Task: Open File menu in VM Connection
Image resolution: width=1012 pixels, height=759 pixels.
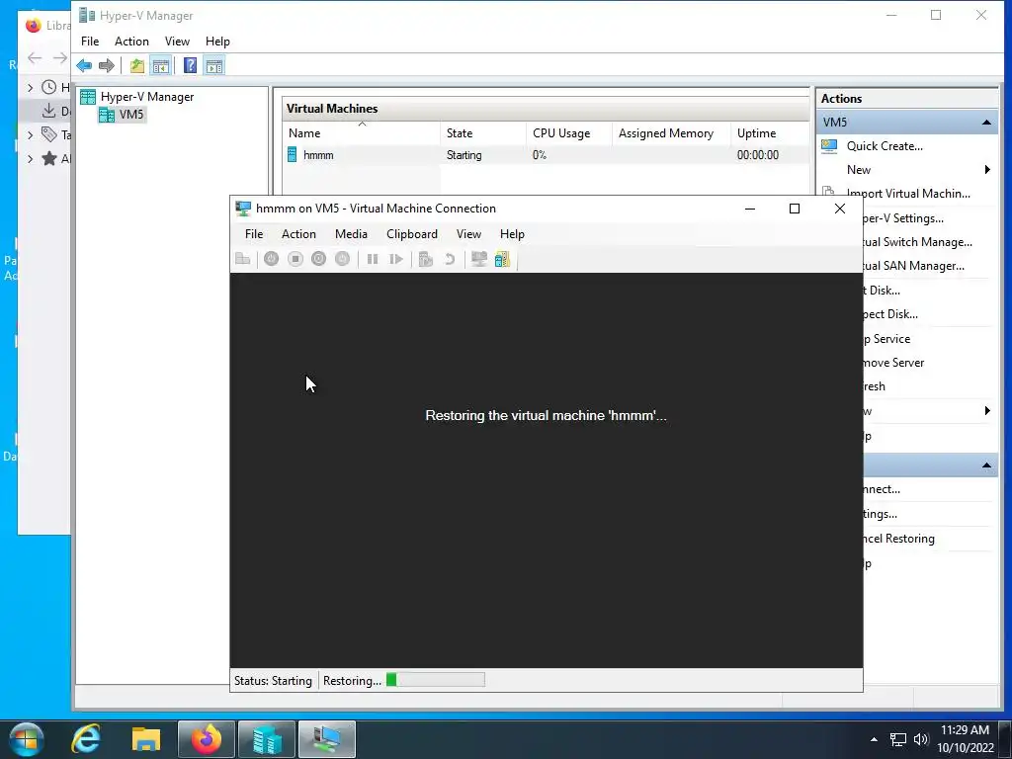Action: coord(254,234)
